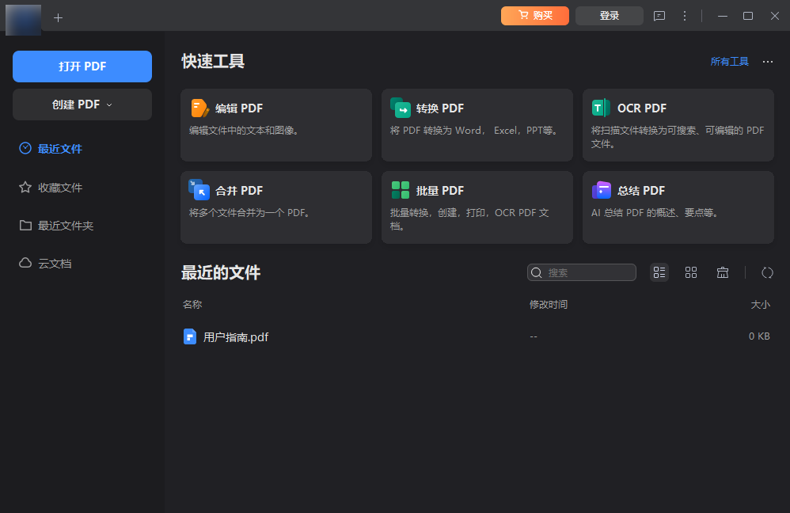Click the purple 总结 PDF icon

[601, 190]
